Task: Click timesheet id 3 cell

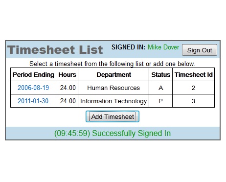Action: [194, 101]
